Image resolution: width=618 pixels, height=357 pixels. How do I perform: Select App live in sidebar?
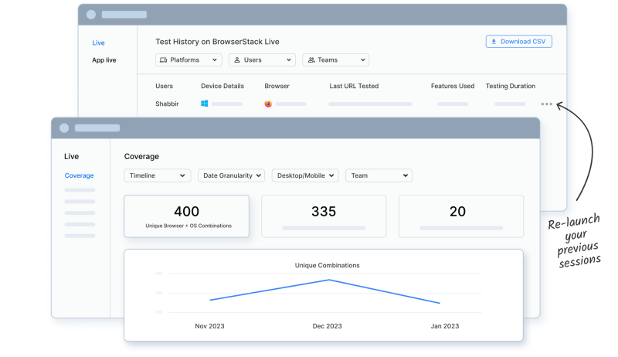point(104,60)
